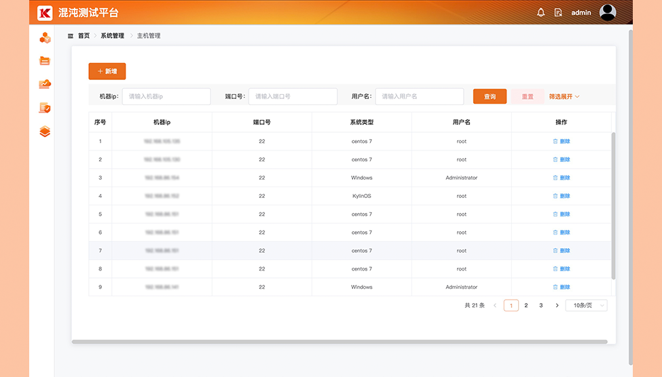
Task: Click Administrator cell in row 3
Action: tap(462, 178)
